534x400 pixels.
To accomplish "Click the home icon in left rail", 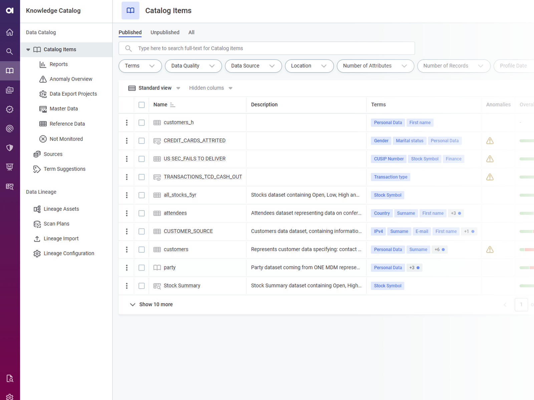I will pyautogui.click(x=10, y=32).
